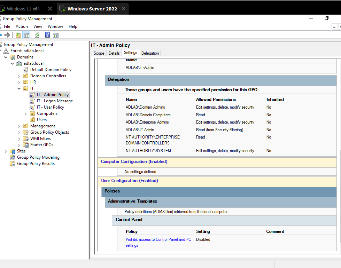Select the Settings tab
This screenshot has height=268, width=341.
pyautogui.click(x=131, y=53)
